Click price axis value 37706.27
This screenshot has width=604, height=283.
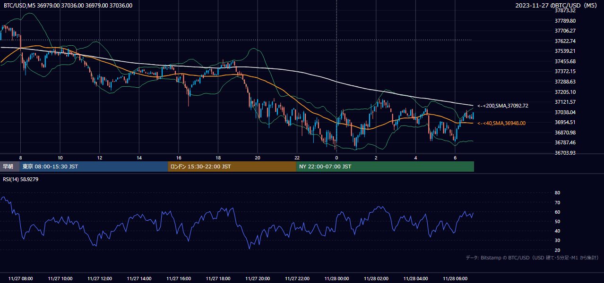(x=565, y=31)
